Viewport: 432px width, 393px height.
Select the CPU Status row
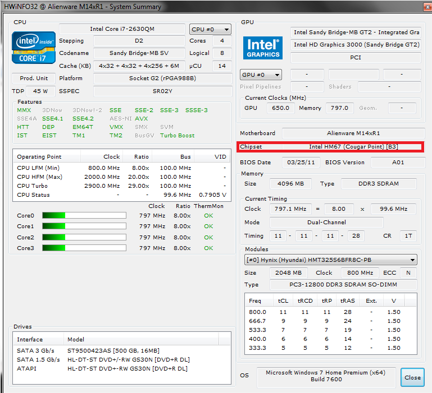121,195
